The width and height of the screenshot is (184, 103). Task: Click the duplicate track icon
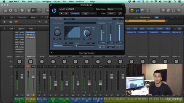point(10,22)
